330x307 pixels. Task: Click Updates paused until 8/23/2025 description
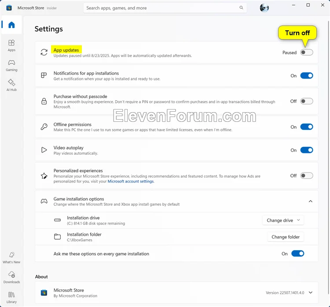123,55
